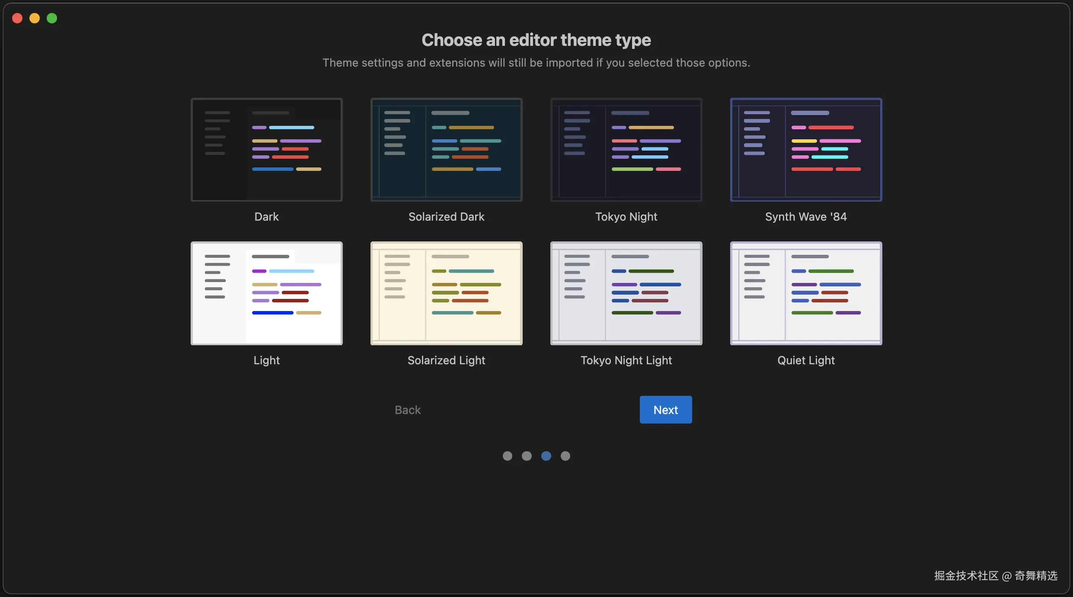Click the active third pagination dot
1073x597 pixels.
click(546, 456)
